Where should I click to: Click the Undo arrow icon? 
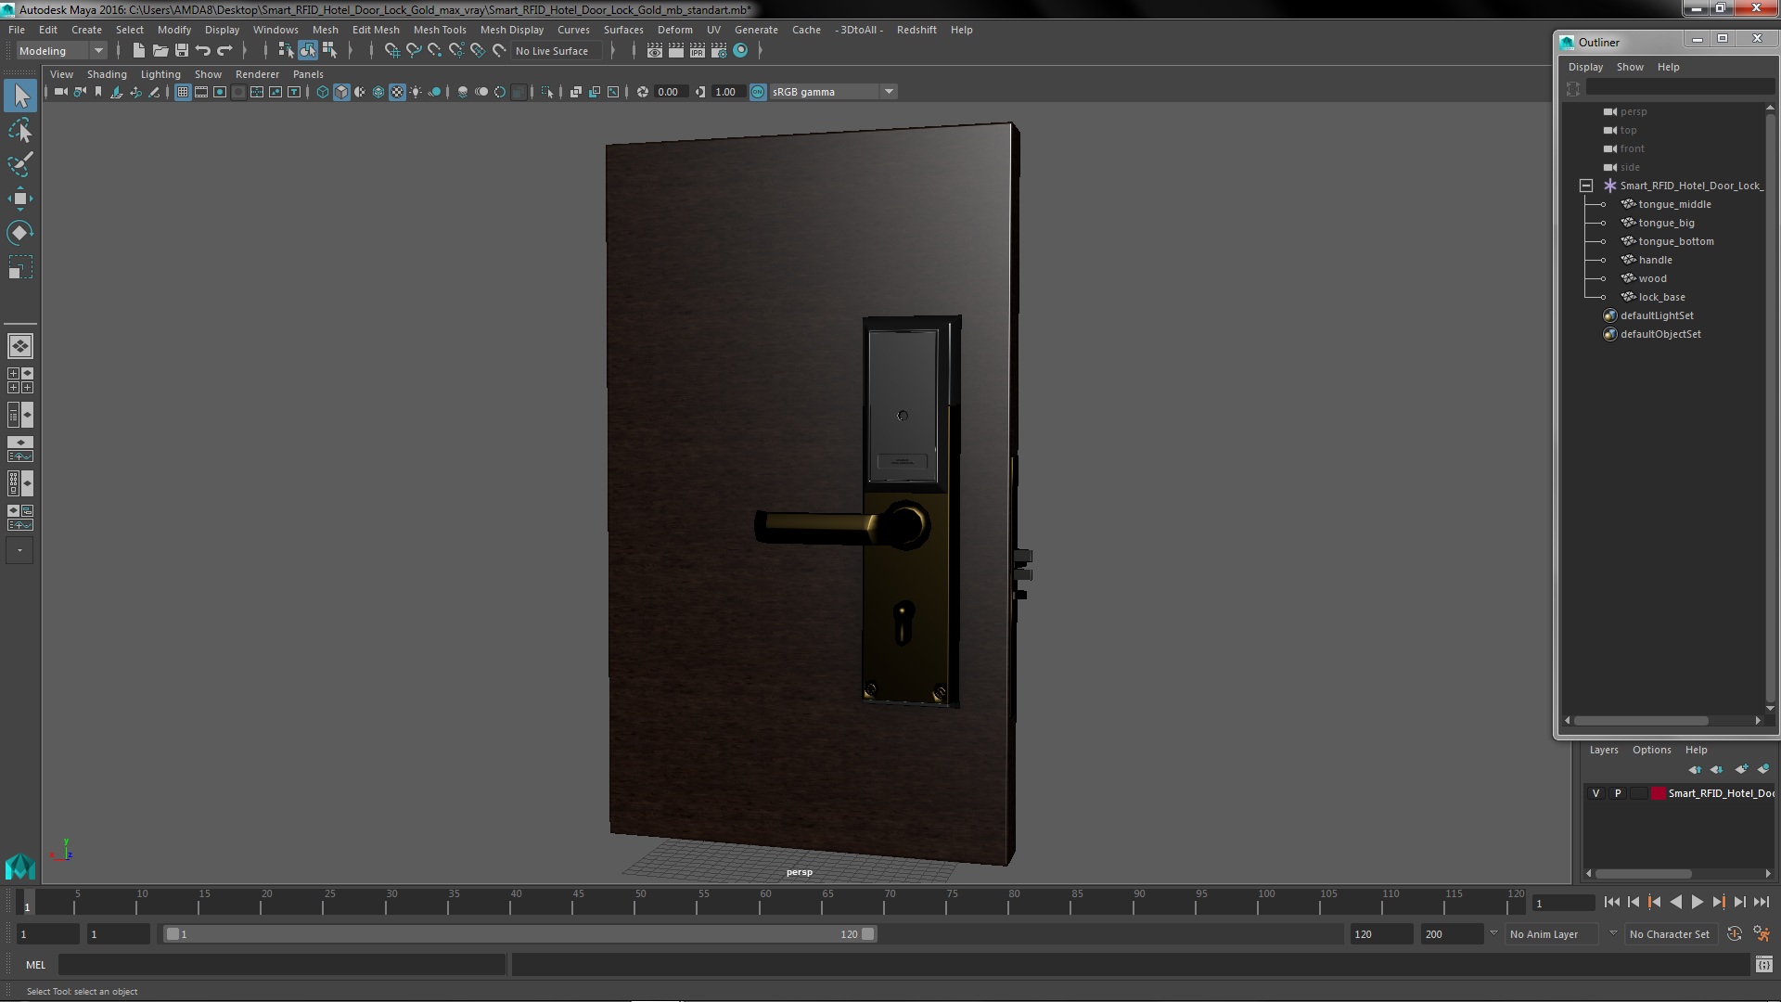[203, 51]
